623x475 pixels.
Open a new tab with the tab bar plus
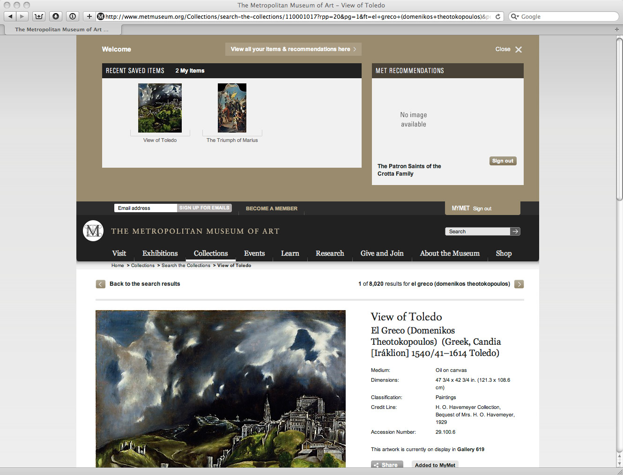coord(617,30)
